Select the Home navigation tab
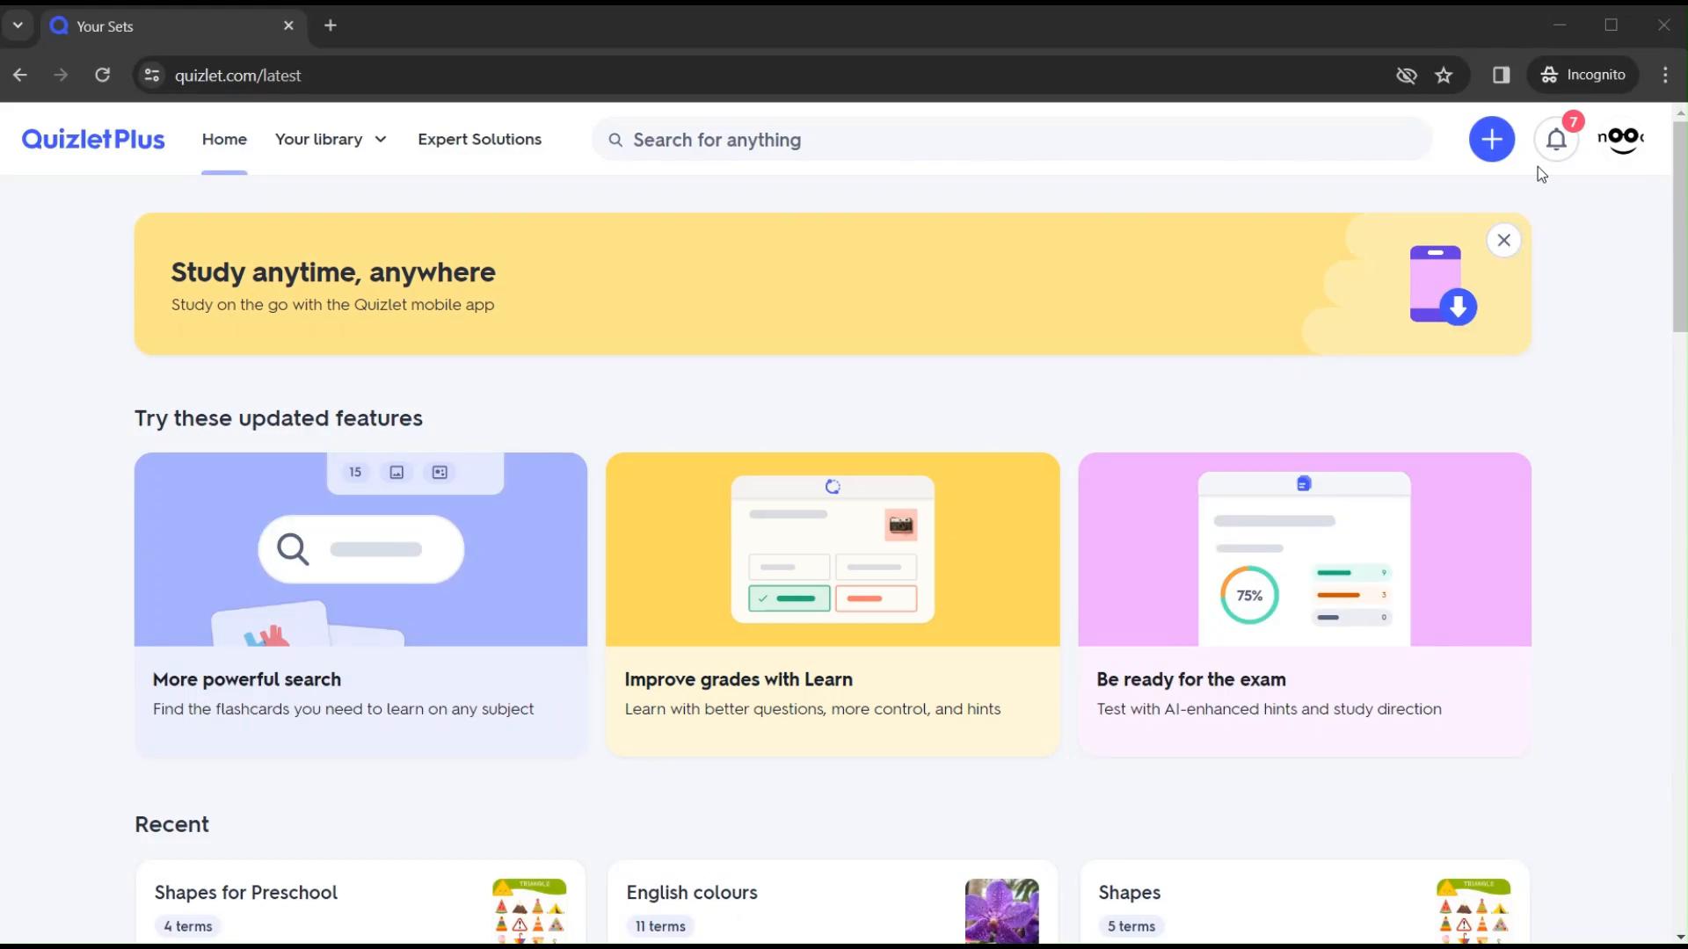Screen dimensions: 1688x949 click(x=224, y=139)
